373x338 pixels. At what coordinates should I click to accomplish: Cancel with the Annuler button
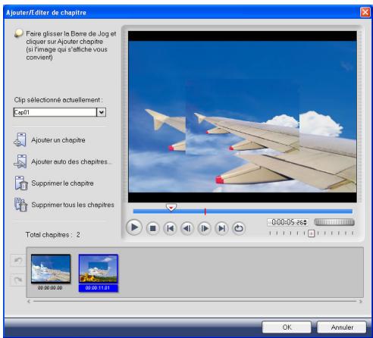coord(342,327)
